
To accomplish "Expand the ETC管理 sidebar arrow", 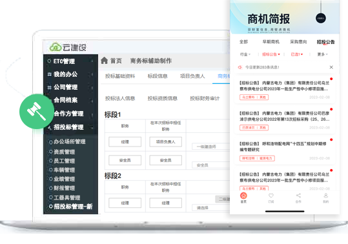I will click(92, 61).
